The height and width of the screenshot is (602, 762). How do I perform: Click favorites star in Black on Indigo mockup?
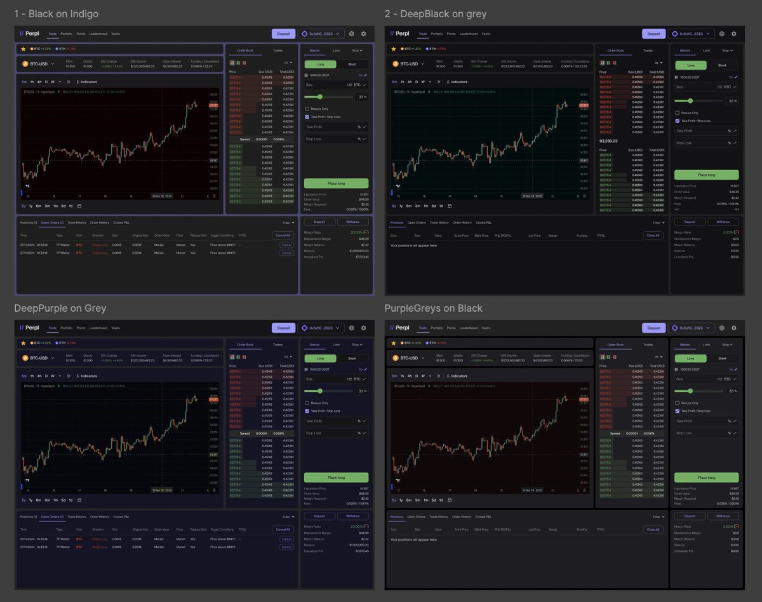(23, 48)
